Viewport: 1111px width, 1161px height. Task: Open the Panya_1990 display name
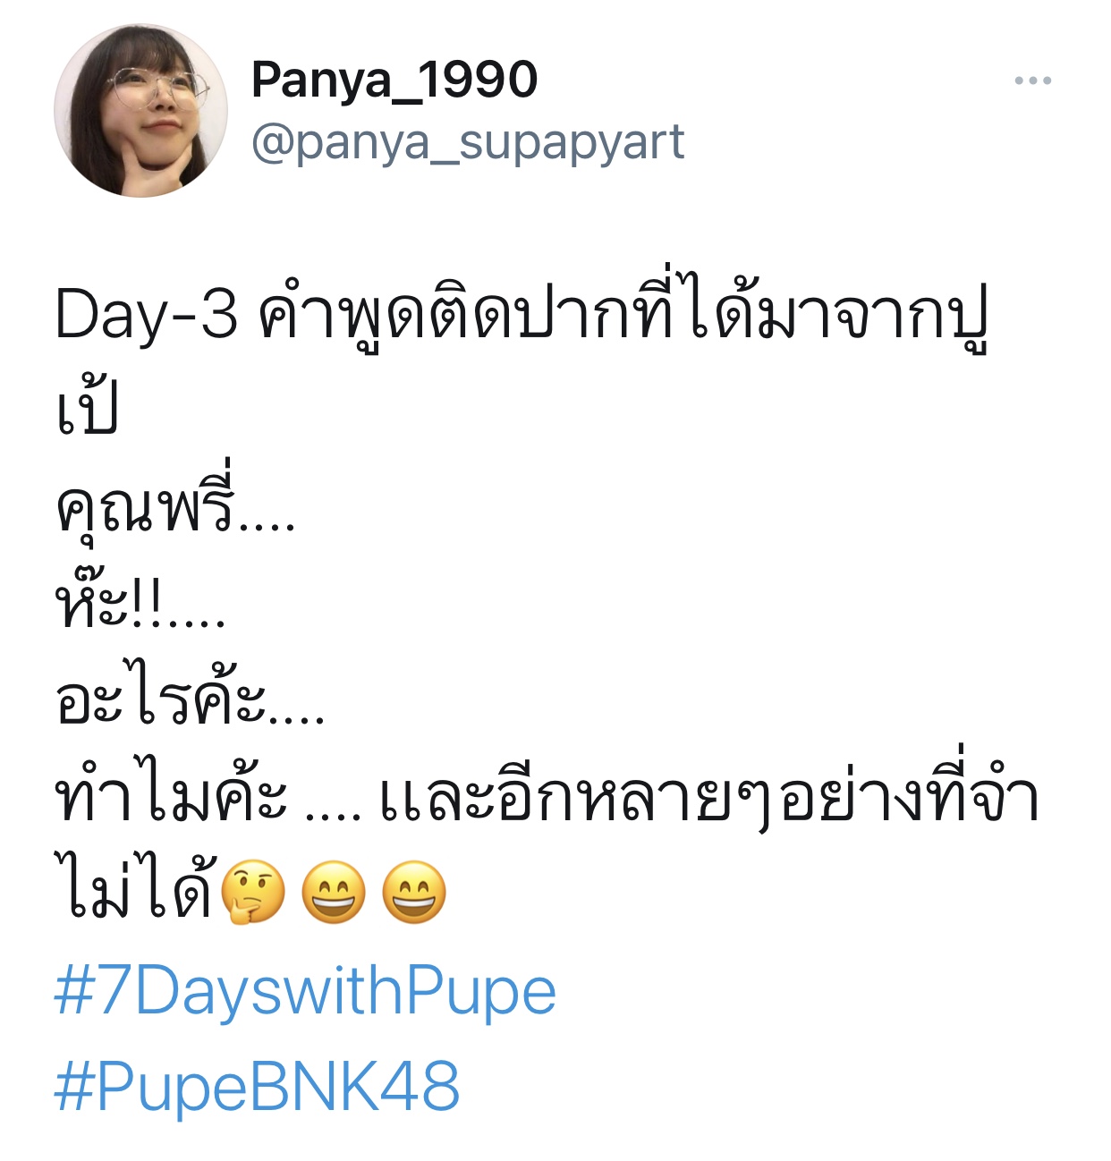click(394, 81)
